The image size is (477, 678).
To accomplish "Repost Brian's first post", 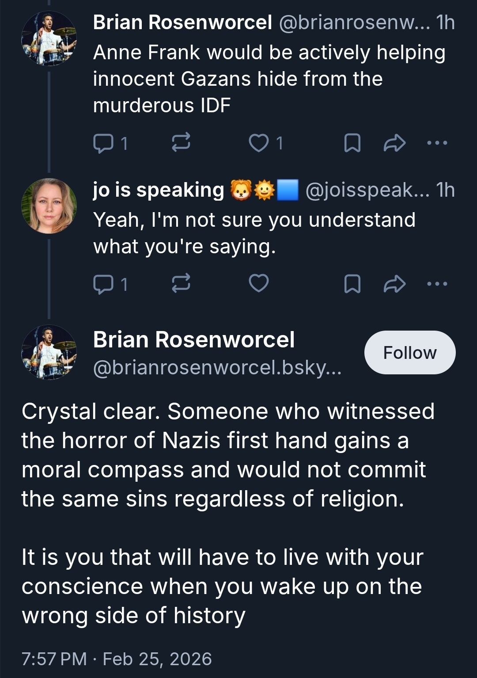I will (x=181, y=143).
